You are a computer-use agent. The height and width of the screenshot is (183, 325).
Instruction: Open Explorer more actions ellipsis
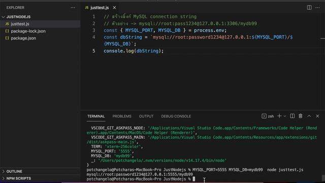click(x=73, y=8)
